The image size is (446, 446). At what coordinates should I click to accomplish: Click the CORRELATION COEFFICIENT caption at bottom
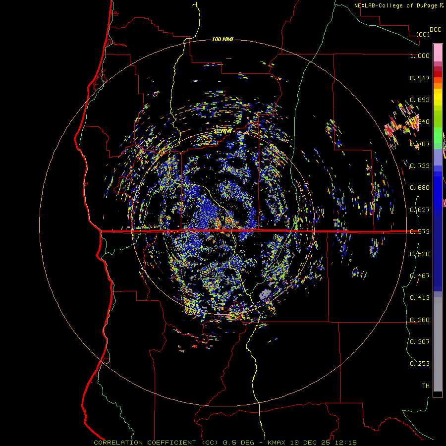(156, 443)
